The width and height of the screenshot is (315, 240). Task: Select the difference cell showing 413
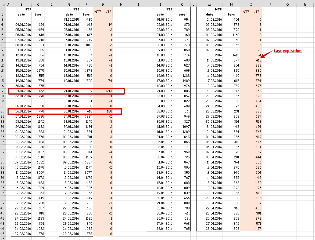pos(251,60)
